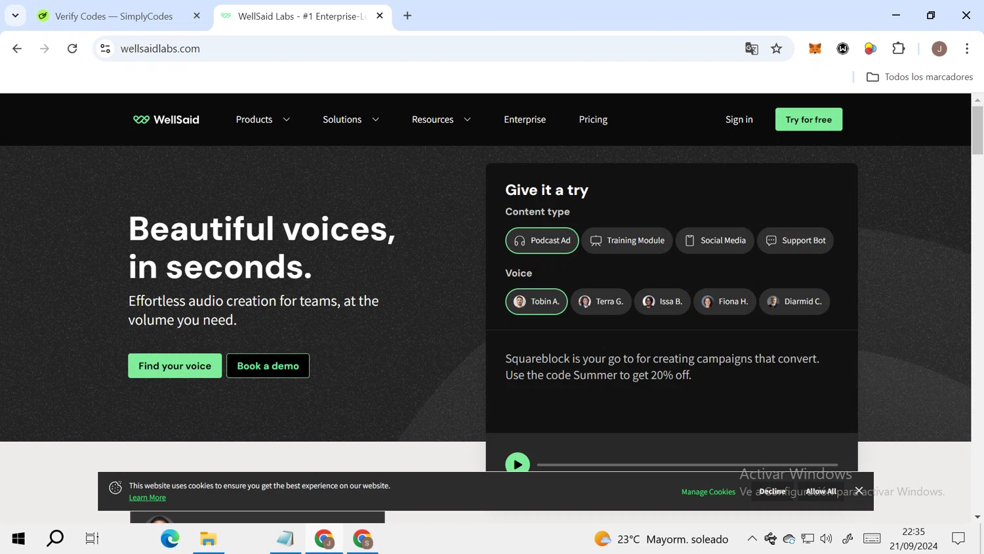Open the Enterprise page
This screenshot has width=984, height=554.
coord(525,119)
